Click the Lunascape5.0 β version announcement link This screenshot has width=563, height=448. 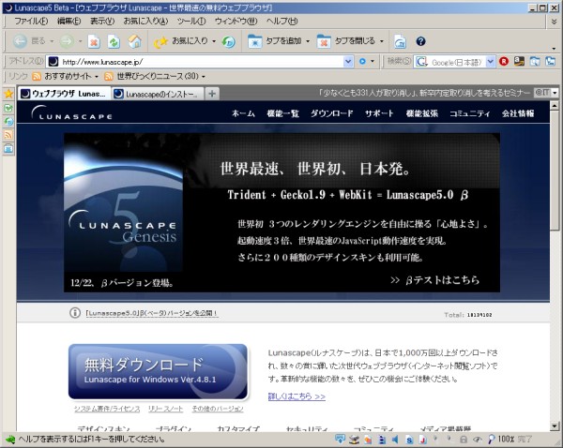point(152,313)
